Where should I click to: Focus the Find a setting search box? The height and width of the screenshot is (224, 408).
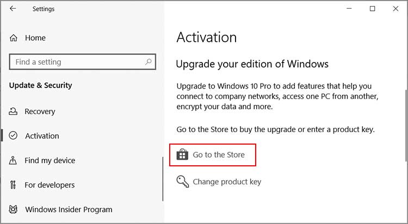pos(76,62)
